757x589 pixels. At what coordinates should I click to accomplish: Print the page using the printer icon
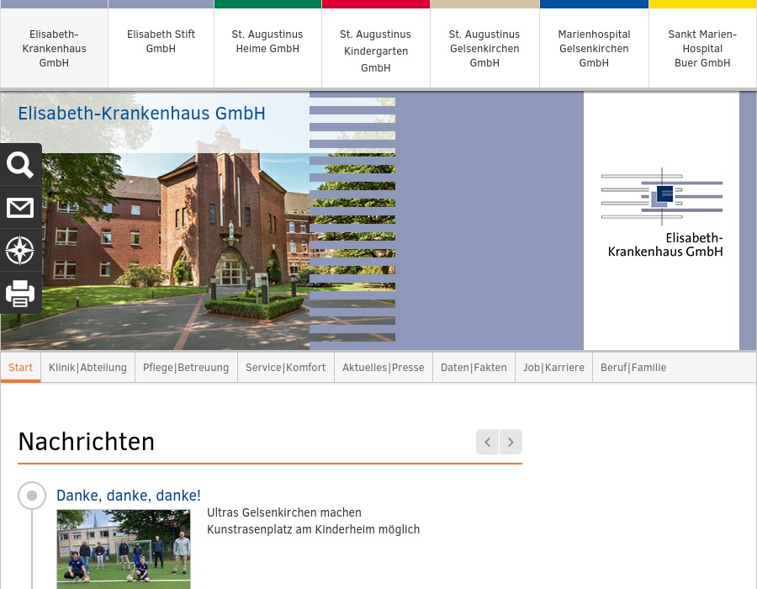point(20,293)
